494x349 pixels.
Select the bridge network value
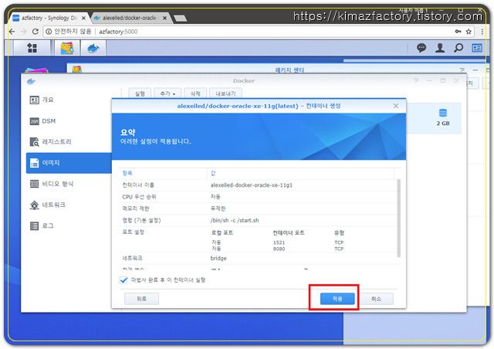click(218, 258)
